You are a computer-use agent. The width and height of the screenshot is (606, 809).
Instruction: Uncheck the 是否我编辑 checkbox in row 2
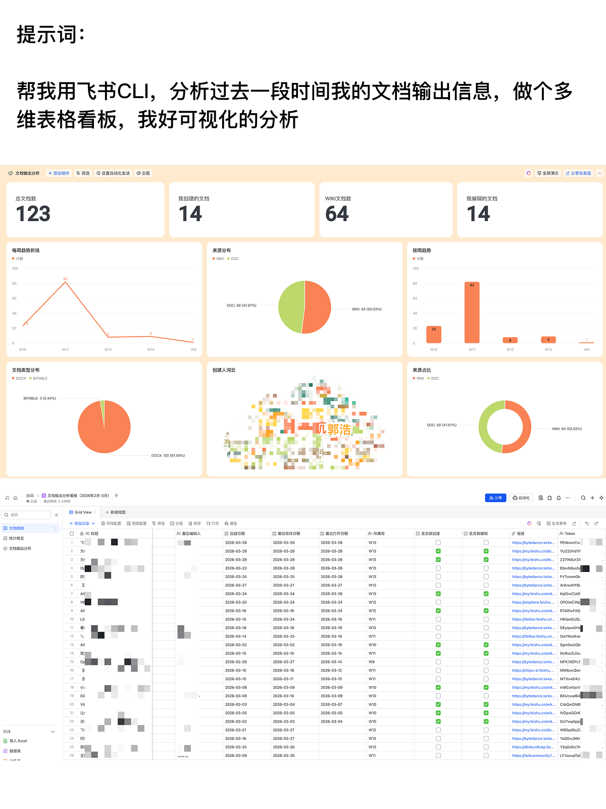pyautogui.click(x=486, y=551)
